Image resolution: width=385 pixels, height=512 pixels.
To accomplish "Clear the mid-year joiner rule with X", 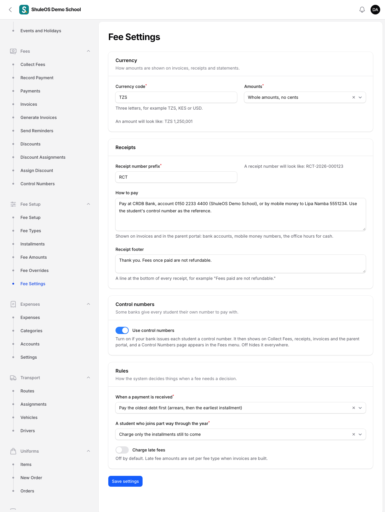I will point(354,434).
